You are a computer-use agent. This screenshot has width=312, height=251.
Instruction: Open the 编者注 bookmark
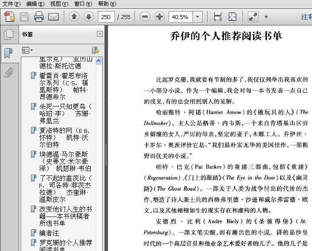[49, 232]
